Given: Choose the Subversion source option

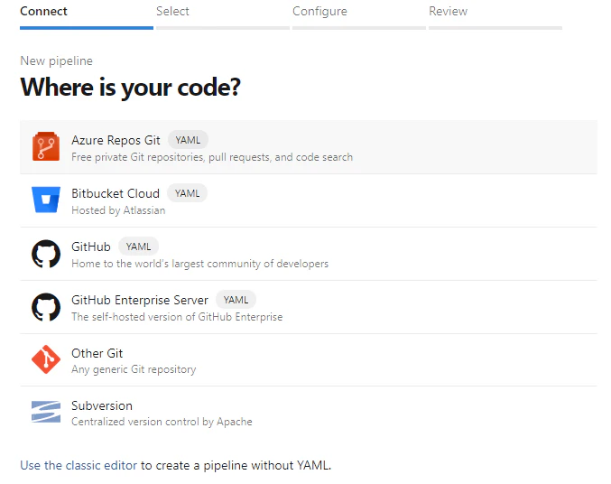Looking at the screenshot, I should tap(309, 413).
